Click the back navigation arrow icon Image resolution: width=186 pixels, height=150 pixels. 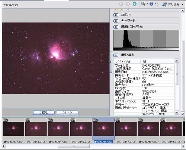pyautogui.click(x=121, y=4)
